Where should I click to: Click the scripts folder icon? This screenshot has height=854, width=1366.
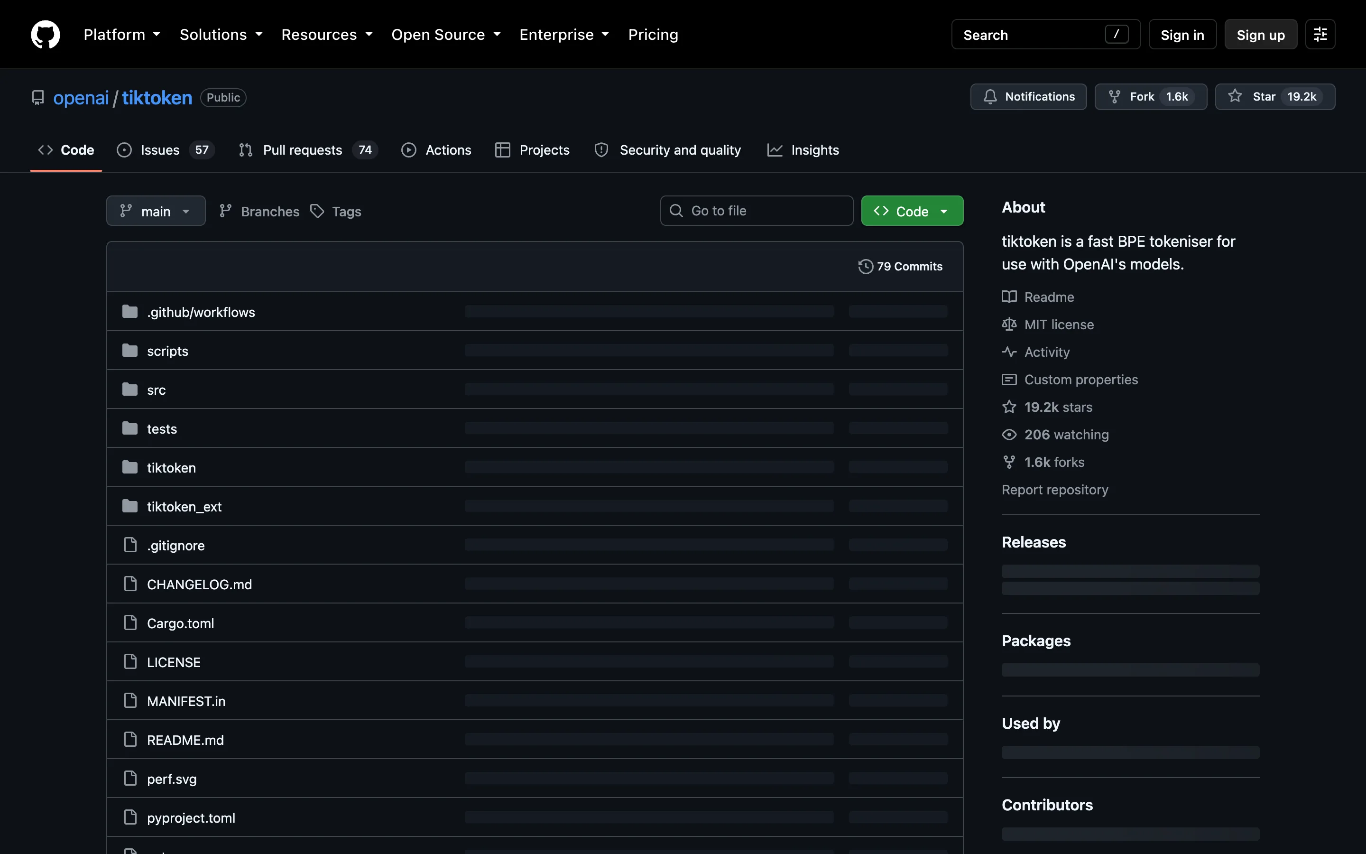click(x=130, y=351)
